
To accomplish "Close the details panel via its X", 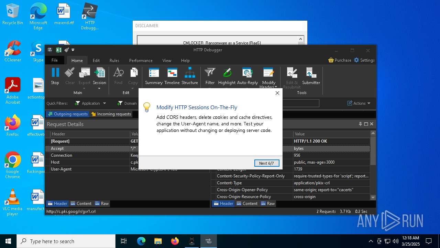I will coord(372,124).
